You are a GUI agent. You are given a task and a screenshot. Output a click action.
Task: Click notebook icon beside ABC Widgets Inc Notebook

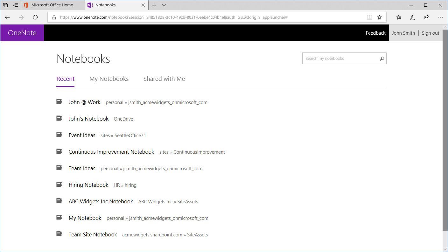coord(59,201)
